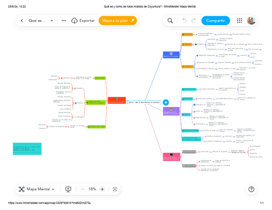Click the 'Estrategias y tácticas' node icon
272x210 pixels.
[x=197, y=69]
